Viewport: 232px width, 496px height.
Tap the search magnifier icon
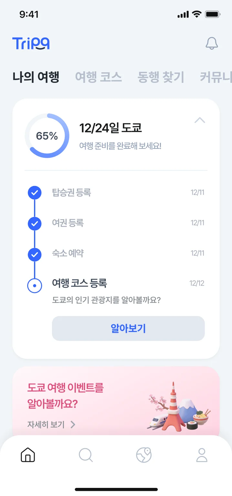coord(86,455)
